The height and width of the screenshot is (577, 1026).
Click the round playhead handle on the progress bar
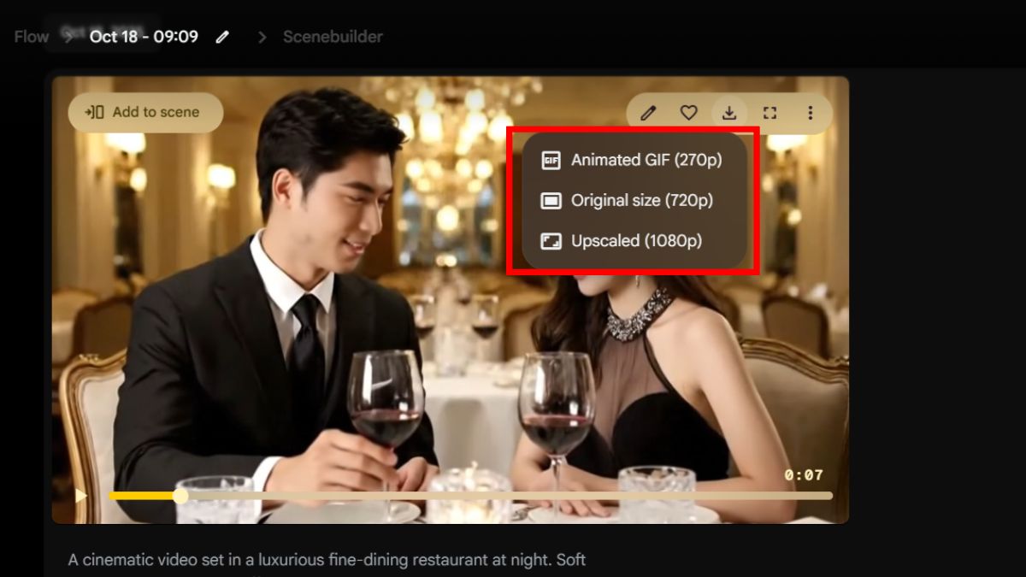click(180, 496)
